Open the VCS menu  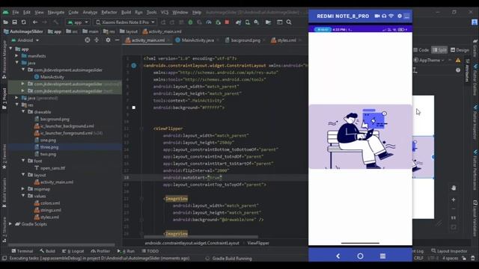pos(165,12)
